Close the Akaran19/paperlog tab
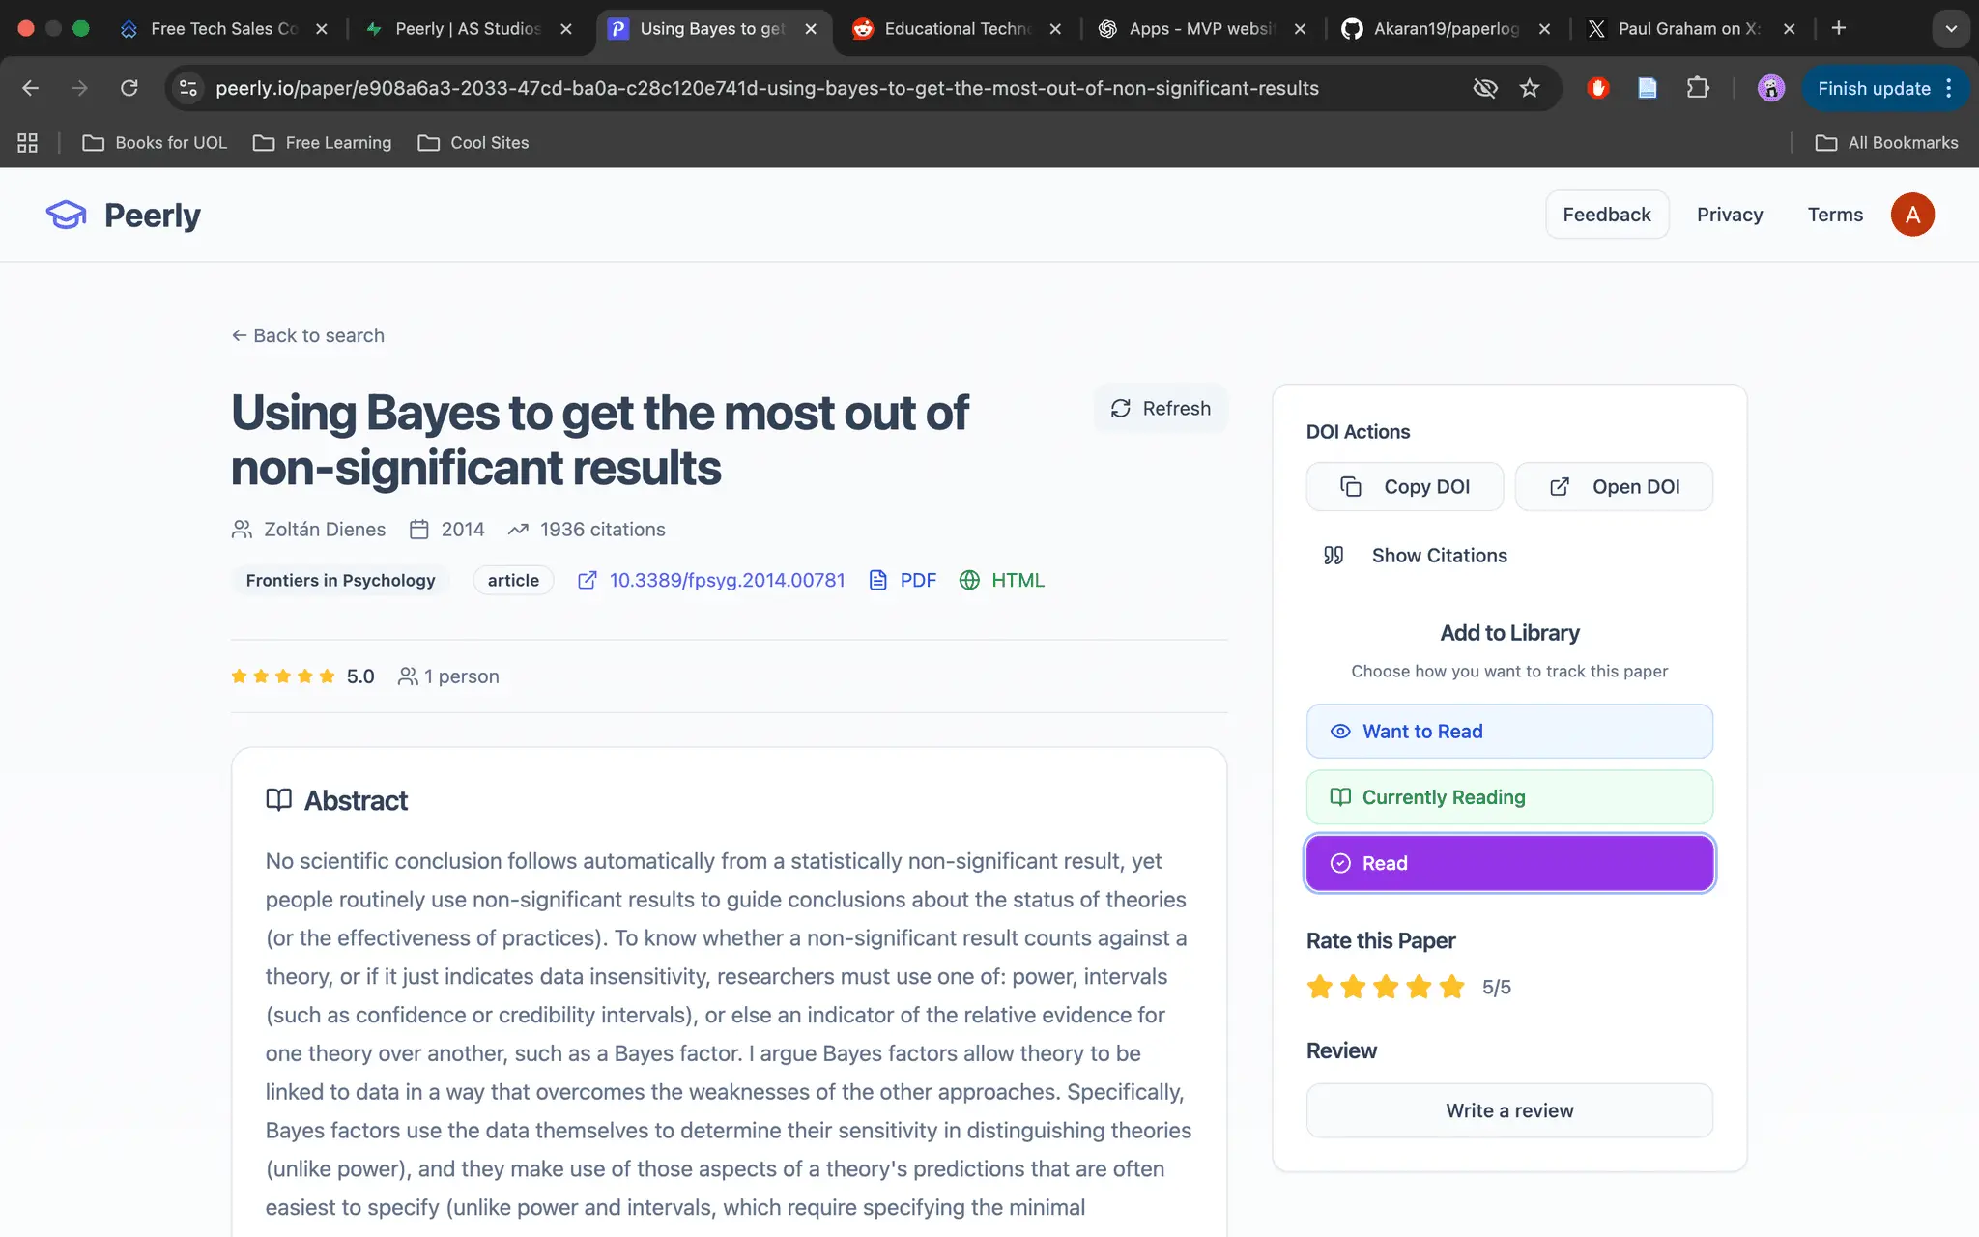The image size is (1979, 1237). (x=1544, y=29)
